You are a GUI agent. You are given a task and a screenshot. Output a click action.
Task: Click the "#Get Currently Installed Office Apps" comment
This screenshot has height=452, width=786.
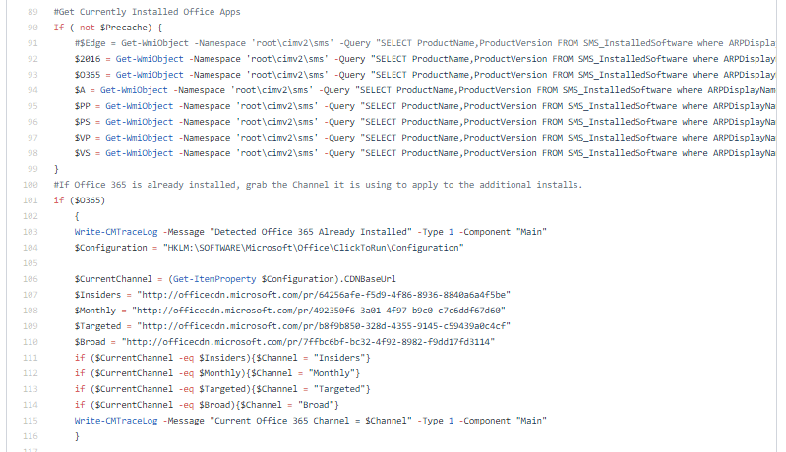click(135, 12)
